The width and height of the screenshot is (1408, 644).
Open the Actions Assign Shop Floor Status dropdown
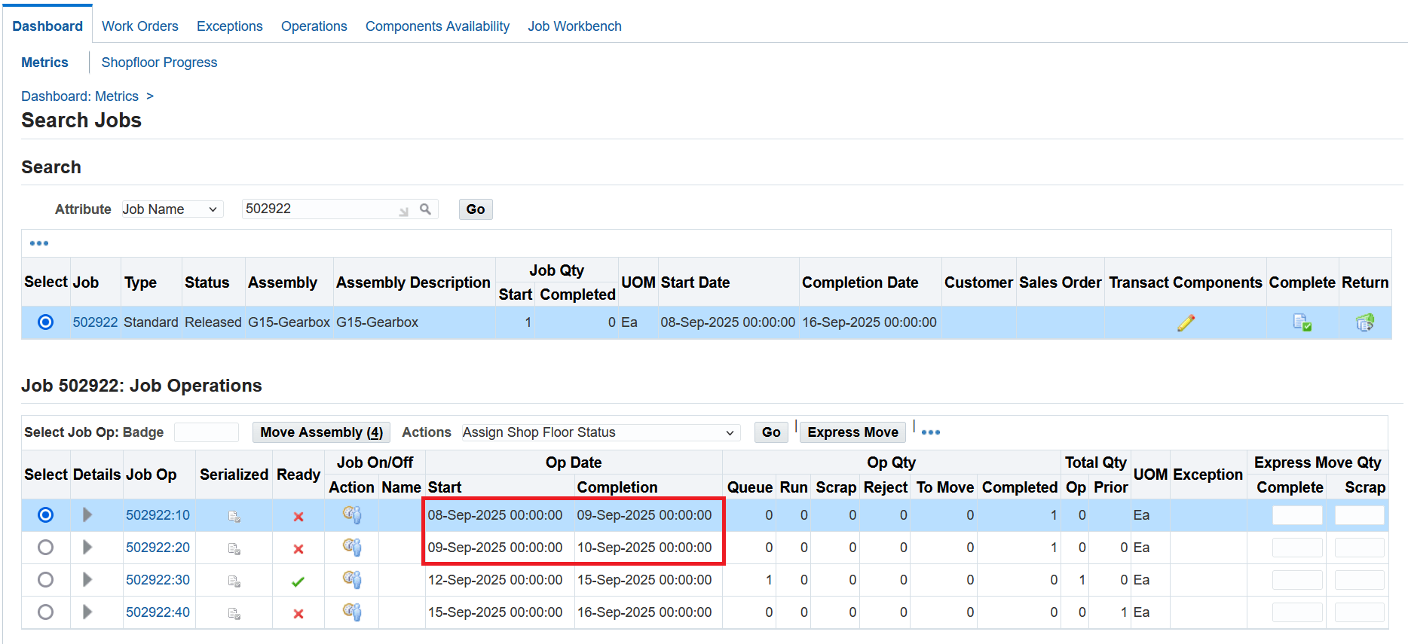pos(599,432)
